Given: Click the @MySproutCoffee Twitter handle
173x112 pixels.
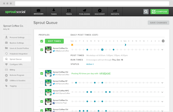Looking at the screenshot, I should click(x=62, y=51).
